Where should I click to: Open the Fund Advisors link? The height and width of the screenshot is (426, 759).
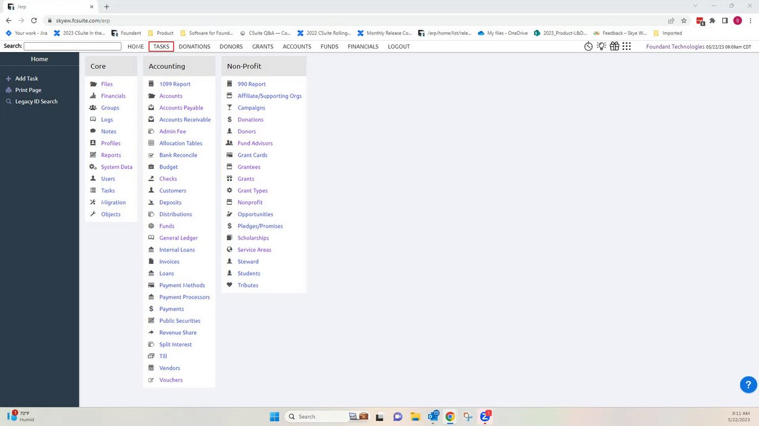point(256,143)
